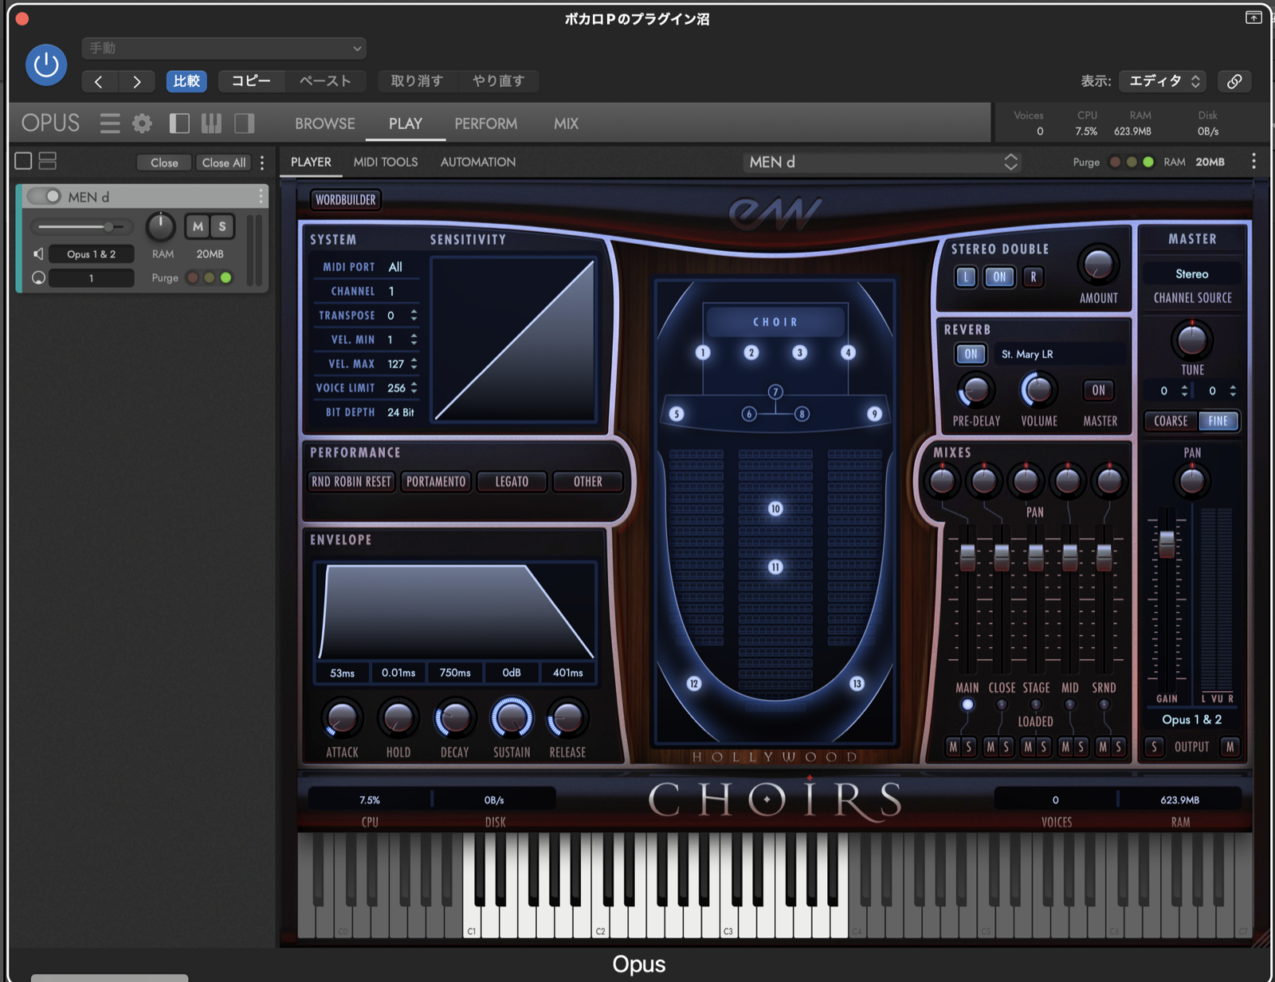This screenshot has width=1275, height=982.
Task: Toggle Reverb Master ON button
Action: pyautogui.click(x=1099, y=390)
